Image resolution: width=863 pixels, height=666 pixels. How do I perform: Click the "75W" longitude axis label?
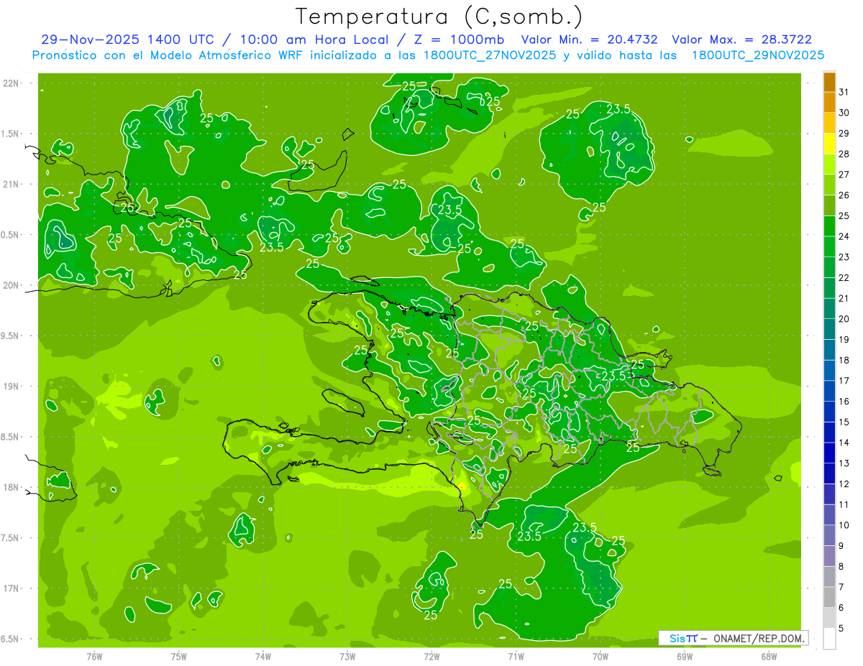(x=179, y=656)
